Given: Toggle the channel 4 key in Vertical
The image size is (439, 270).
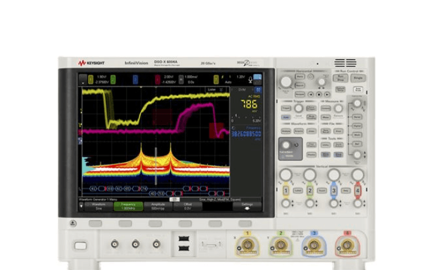Looking at the screenshot, I should point(357,190).
